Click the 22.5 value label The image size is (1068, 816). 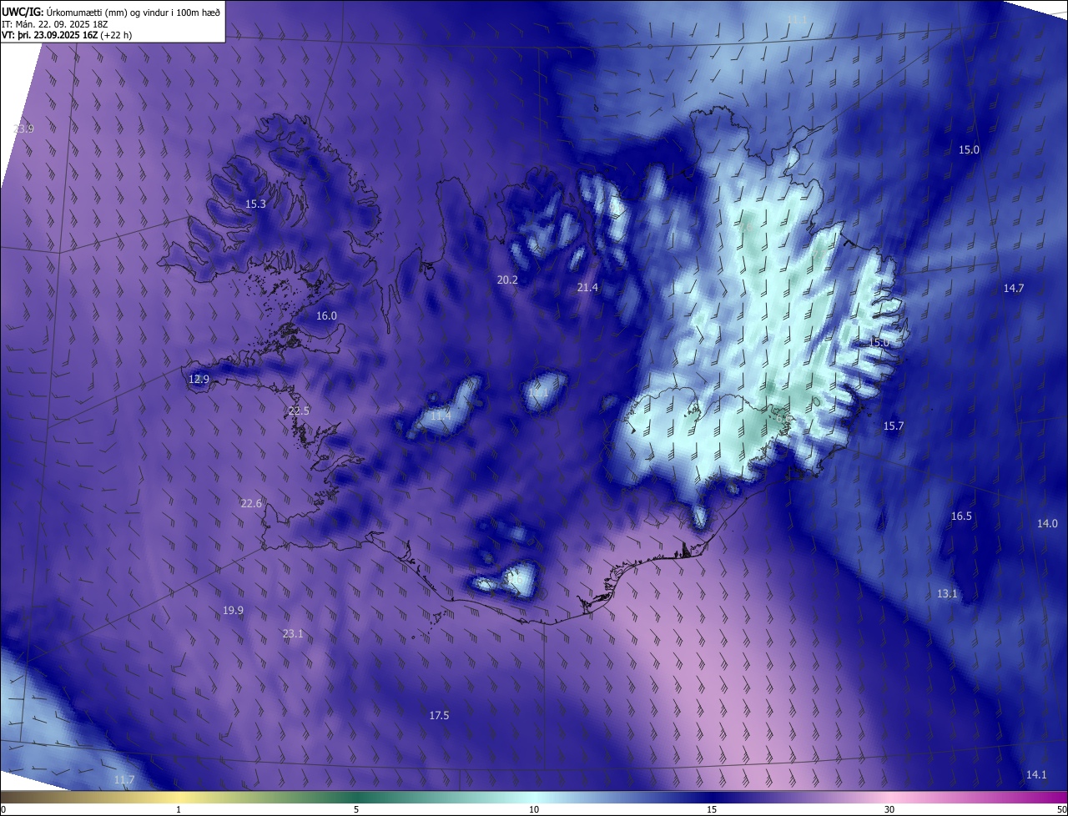click(x=299, y=411)
